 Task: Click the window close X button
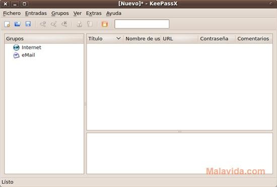[6, 4]
